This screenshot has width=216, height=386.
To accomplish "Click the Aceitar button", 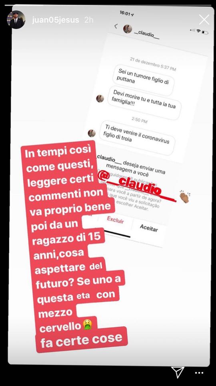I will pyautogui.click(x=149, y=228).
